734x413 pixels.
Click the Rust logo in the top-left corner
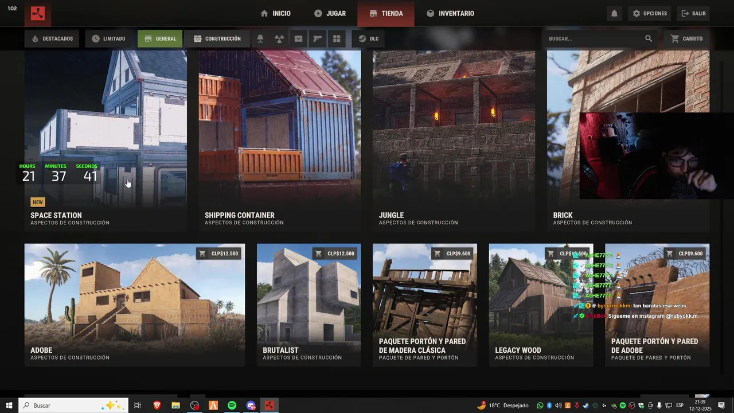click(x=38, y=13)
